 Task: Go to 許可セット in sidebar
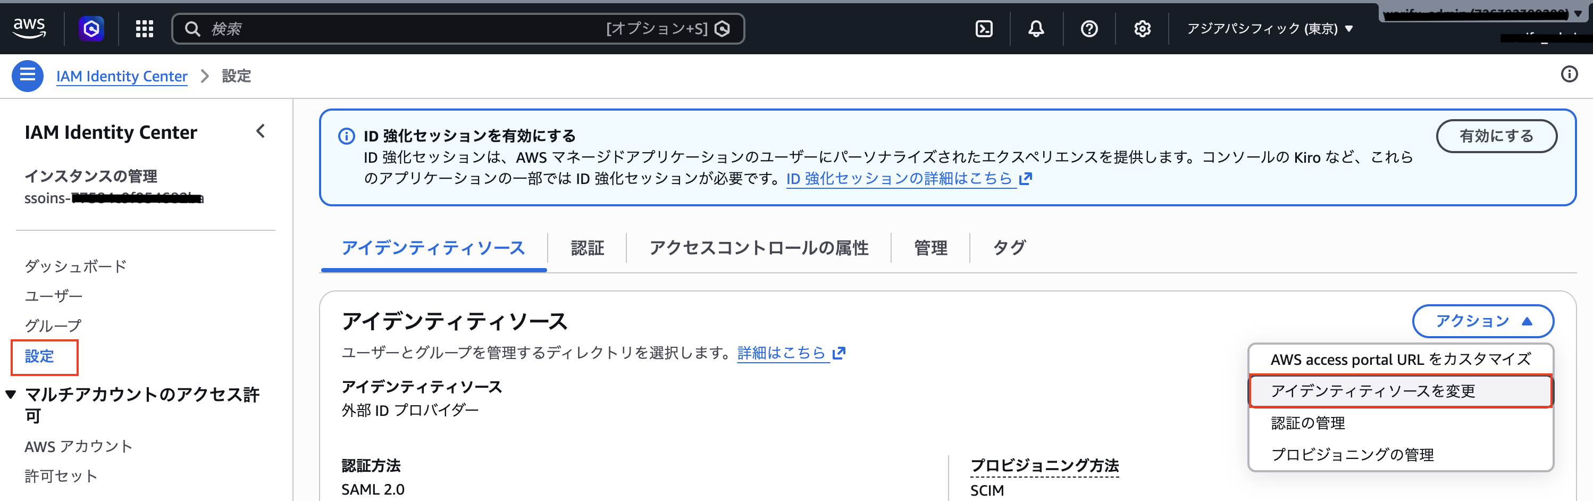coord(61,475)
